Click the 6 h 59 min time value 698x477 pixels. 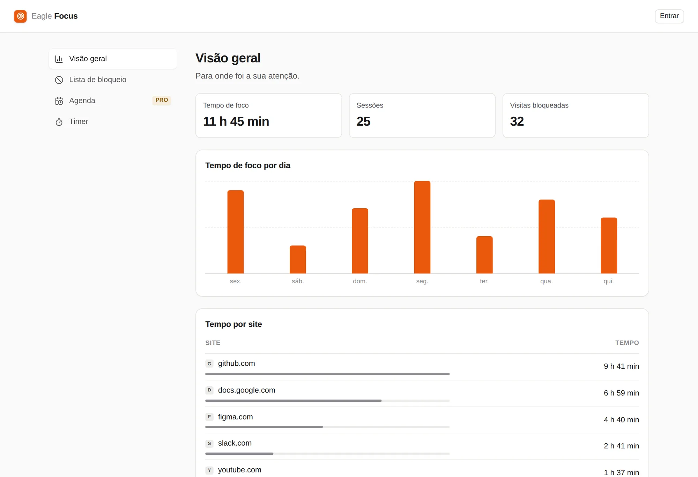click(x=622, y=393)
